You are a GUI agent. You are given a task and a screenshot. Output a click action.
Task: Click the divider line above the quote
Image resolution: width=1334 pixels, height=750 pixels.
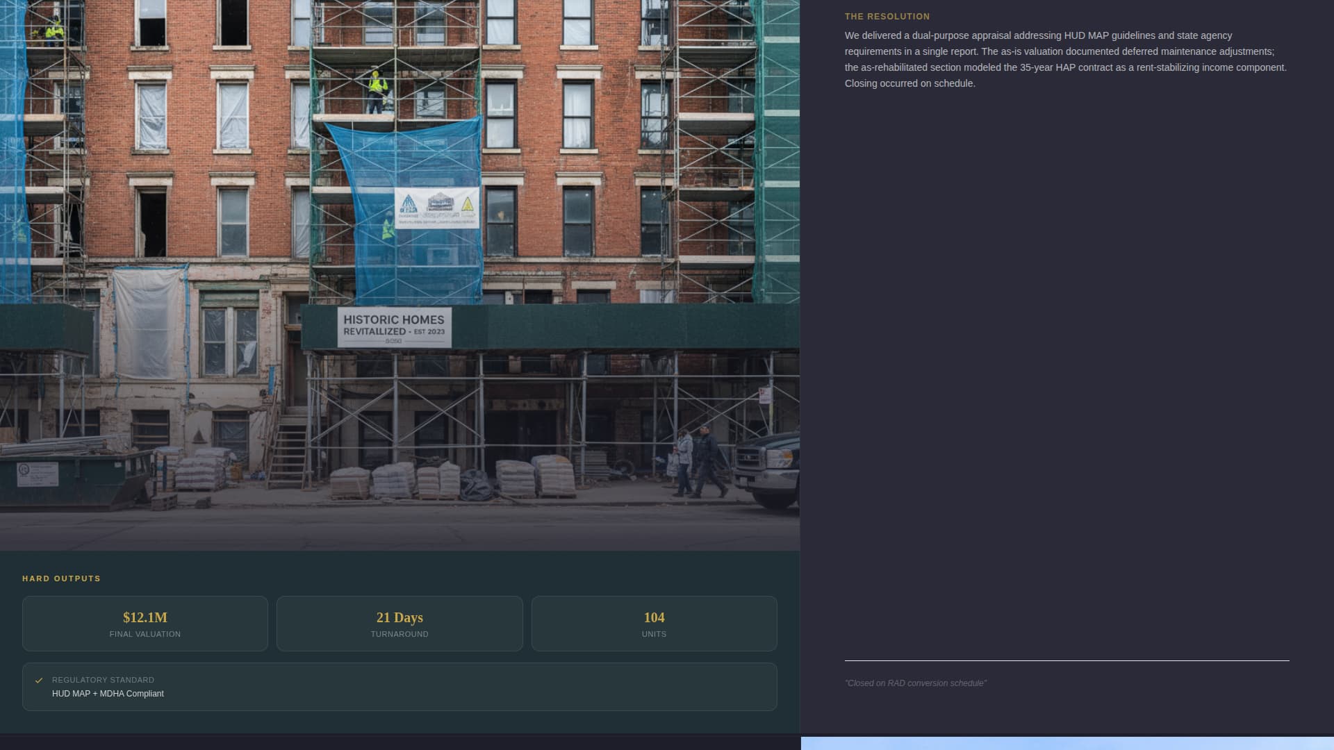click(x=1067, y=660)
